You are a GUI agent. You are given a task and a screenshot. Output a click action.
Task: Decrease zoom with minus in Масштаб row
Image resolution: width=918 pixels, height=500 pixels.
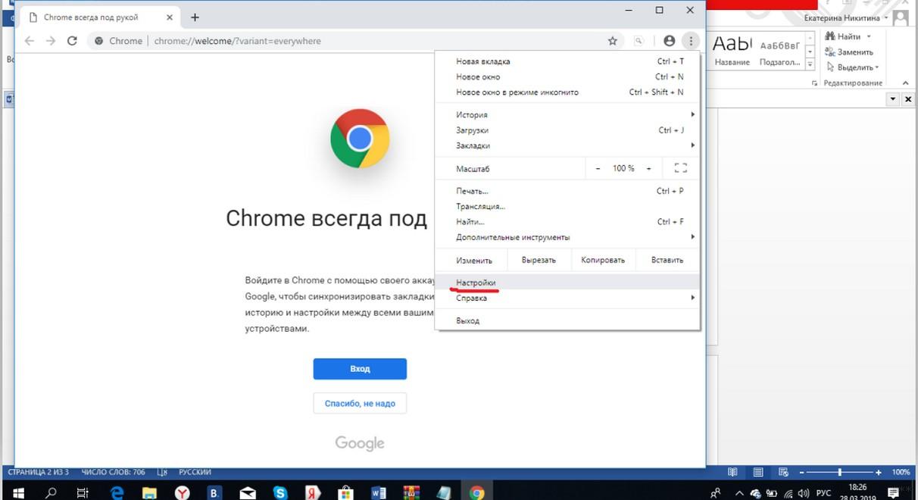point(598,168)
